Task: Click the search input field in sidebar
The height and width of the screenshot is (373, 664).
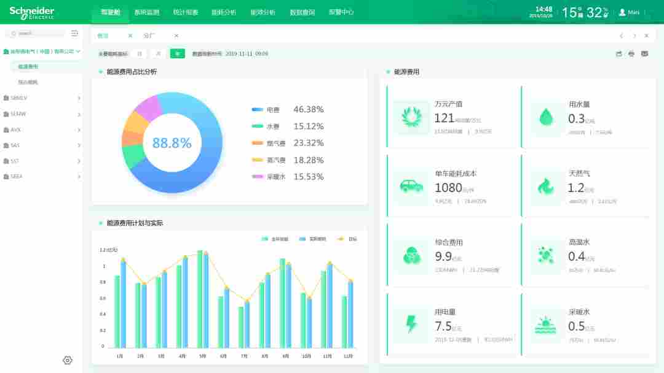Action: click(x=34, y=33)
